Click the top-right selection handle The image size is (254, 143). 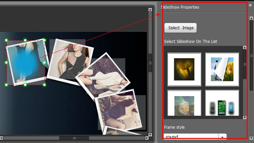[44, 40]
